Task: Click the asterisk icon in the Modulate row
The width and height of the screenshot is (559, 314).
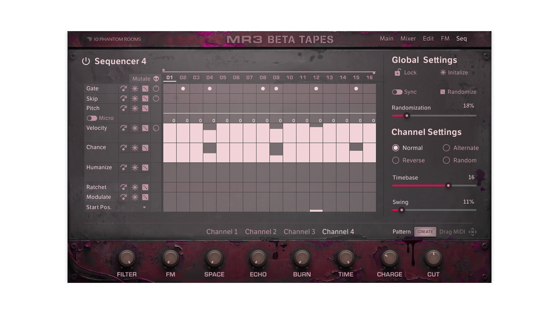Action: [x=135, y=197]
